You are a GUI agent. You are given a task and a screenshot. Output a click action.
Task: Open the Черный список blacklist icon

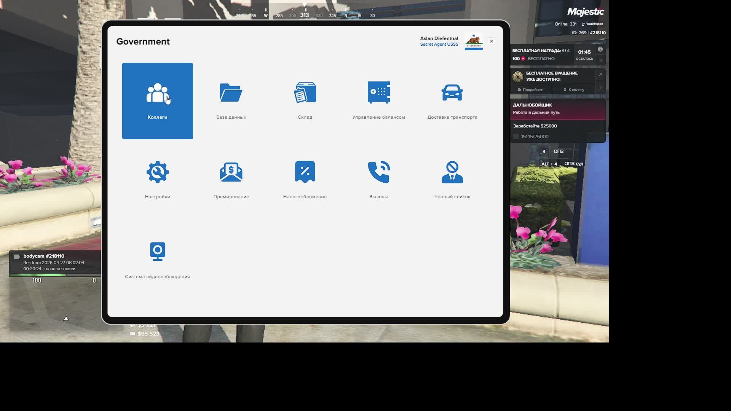(x=452, y=172)
